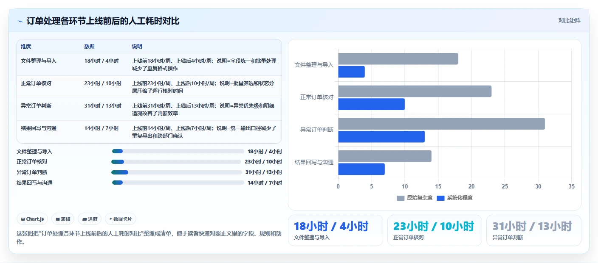Click gray bar for 异常订单判断 in chart
The height and width of the screenshot is (263, 598).
[441, 124]
